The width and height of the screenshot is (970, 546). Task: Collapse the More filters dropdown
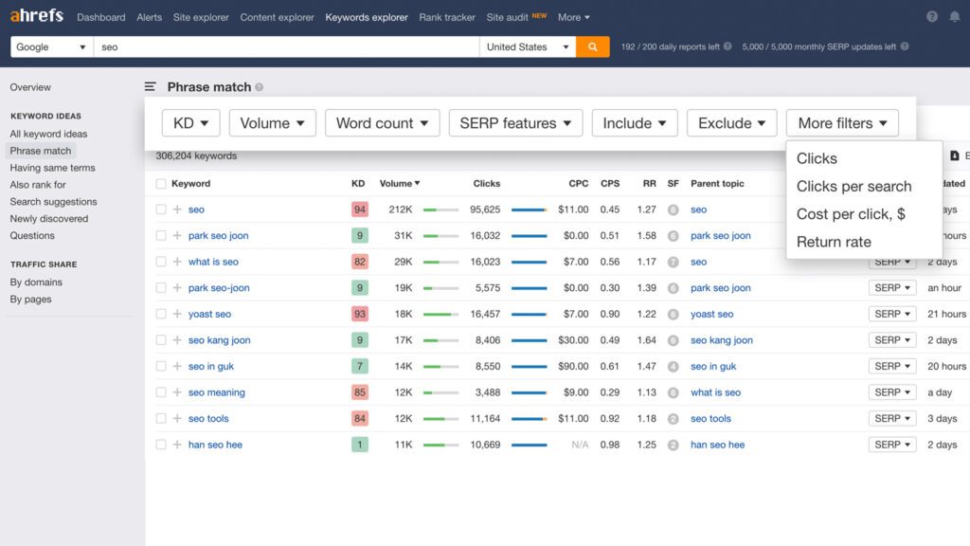pyautogui.click(x=842, y=123)
